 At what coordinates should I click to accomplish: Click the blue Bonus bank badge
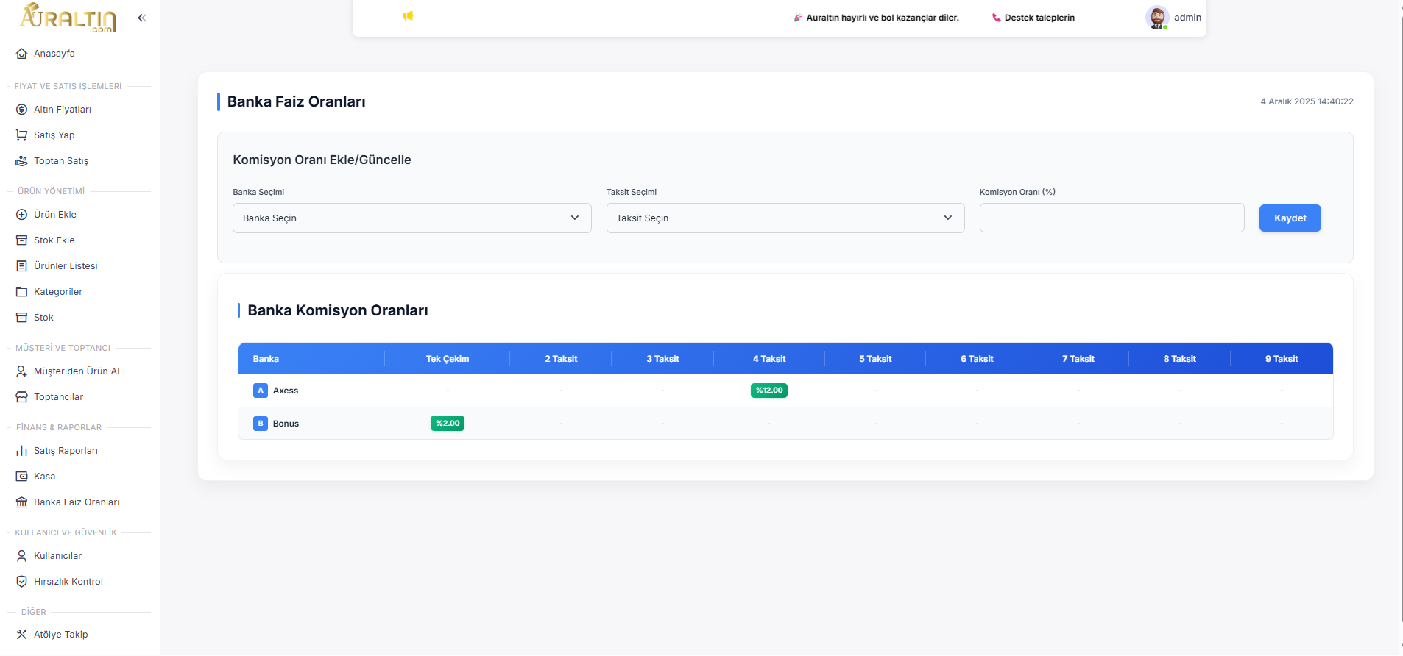pos(261,424)
